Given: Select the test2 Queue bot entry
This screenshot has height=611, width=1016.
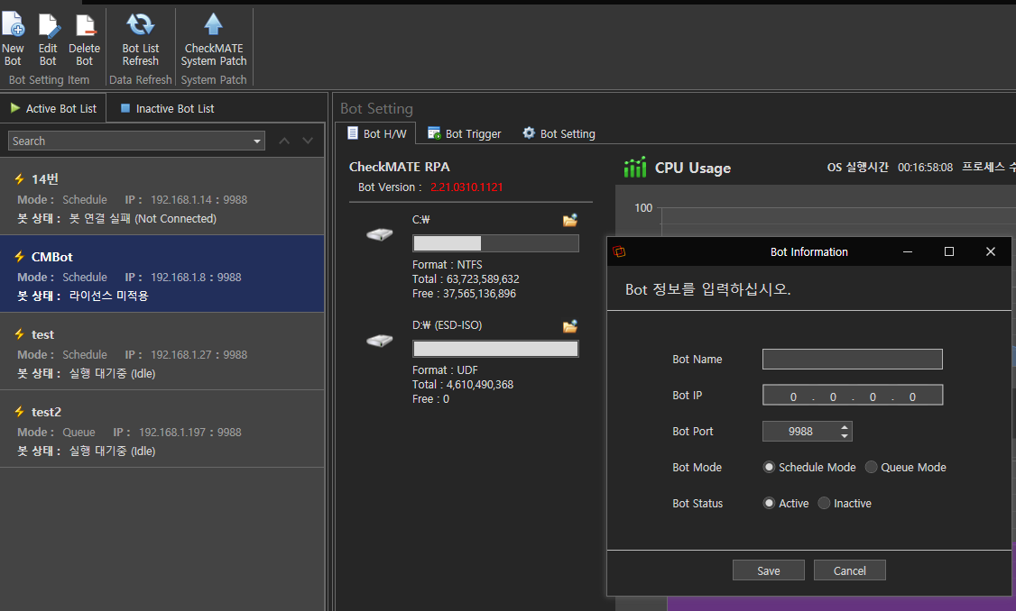Looking at the screenshot, I should 162,428.
